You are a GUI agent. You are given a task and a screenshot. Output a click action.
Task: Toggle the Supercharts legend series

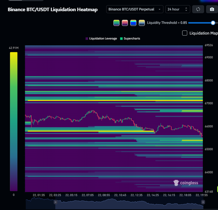pyautogui.click(x=130, y=38)
